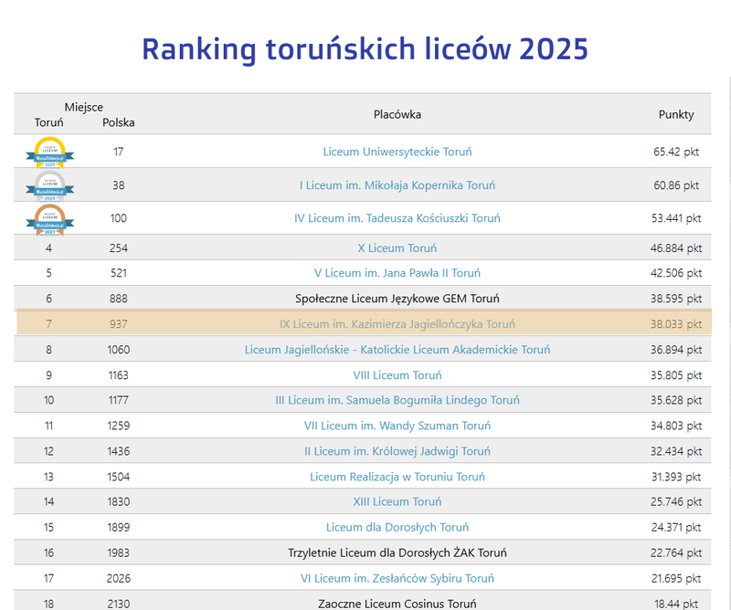Open the Liceum Uniwersyteckie Toruń link
731x610 pixels.
point(397,152)
